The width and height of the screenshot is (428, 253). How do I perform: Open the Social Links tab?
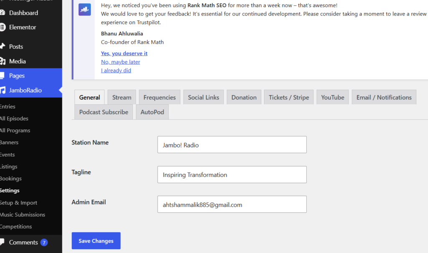[x=204, y=97]
